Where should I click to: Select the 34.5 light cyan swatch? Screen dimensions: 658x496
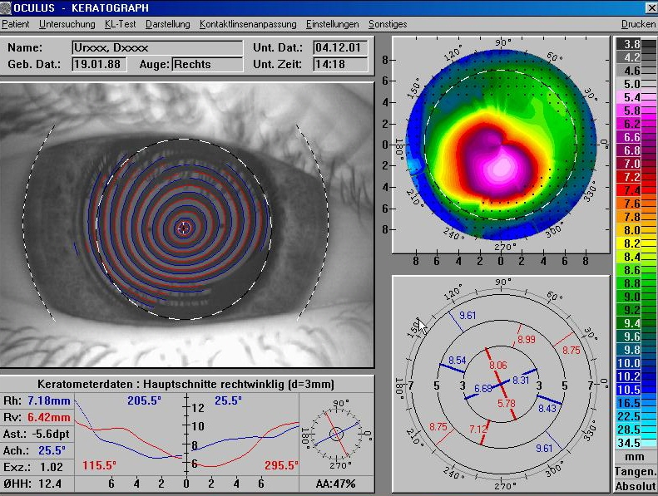click(635, 443)
